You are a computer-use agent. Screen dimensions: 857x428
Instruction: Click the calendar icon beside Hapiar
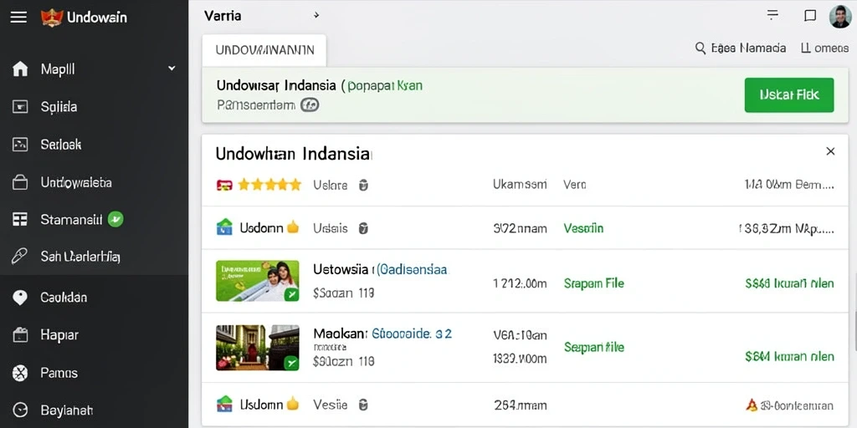tap(20, 335)
